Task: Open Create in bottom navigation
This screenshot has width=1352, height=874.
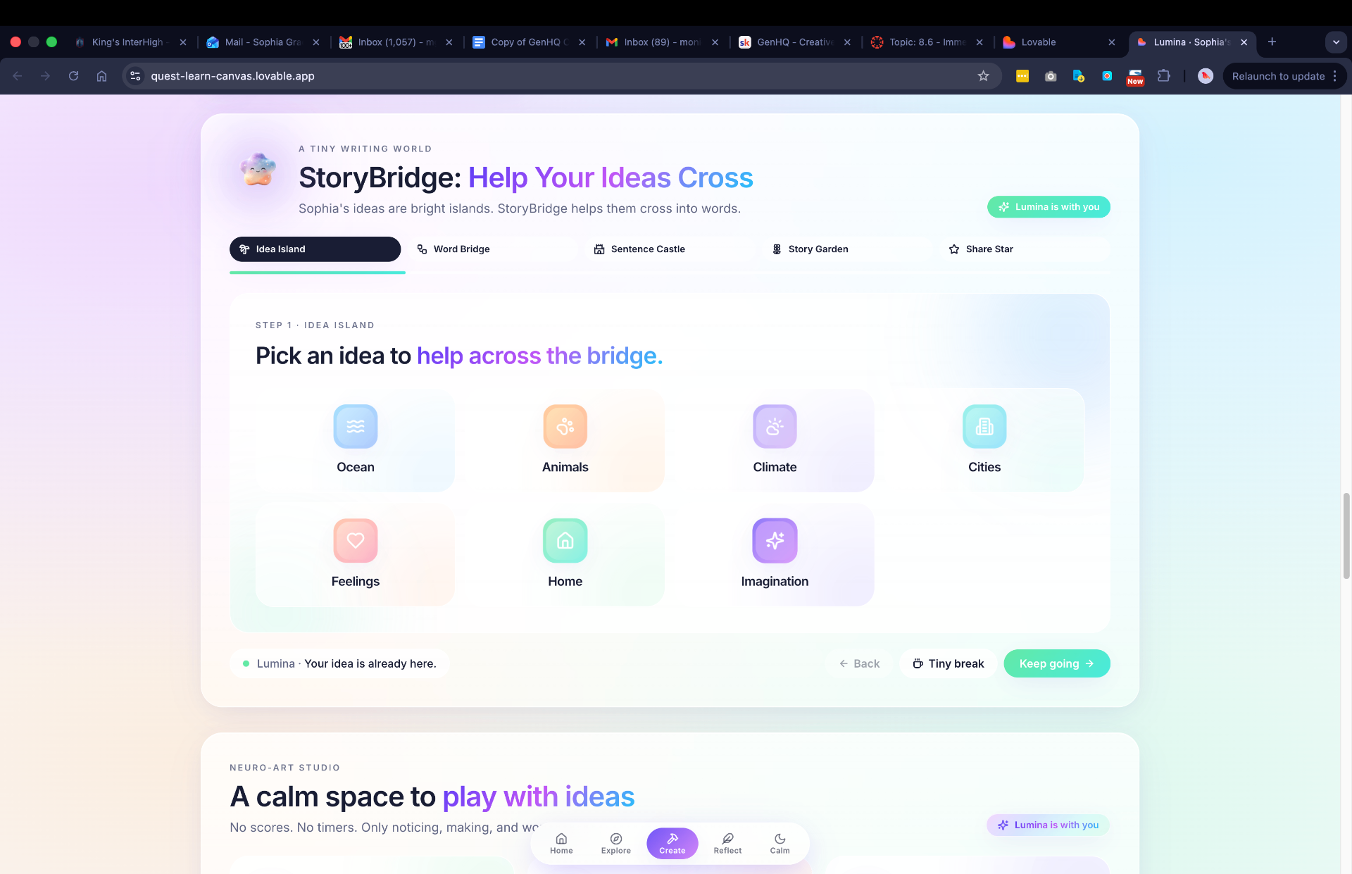Action: click(672, 843)
